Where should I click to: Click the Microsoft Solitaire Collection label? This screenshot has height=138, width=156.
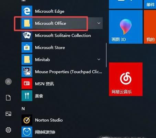63,35
